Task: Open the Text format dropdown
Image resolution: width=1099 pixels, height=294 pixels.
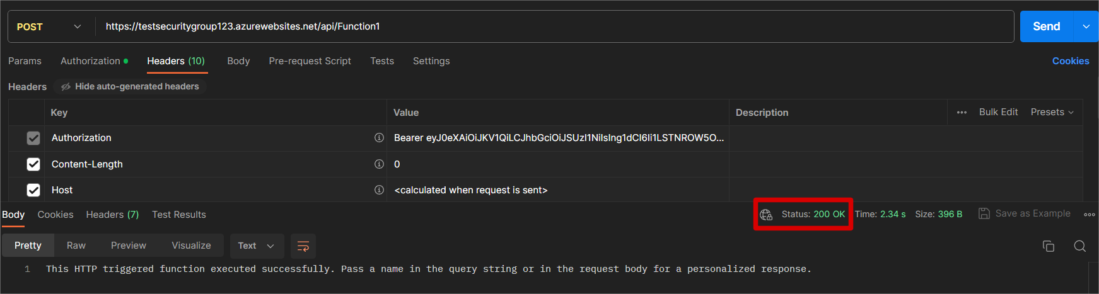Action: coord(256,246)
